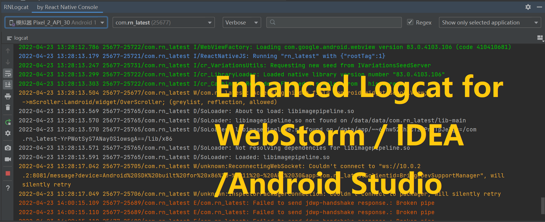Click the I/ReactNativeJS Running "rn_latest" log line

coord(202,56)
